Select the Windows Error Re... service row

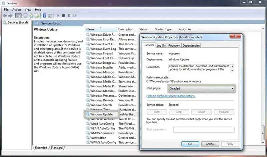click(x=111, y=39)
